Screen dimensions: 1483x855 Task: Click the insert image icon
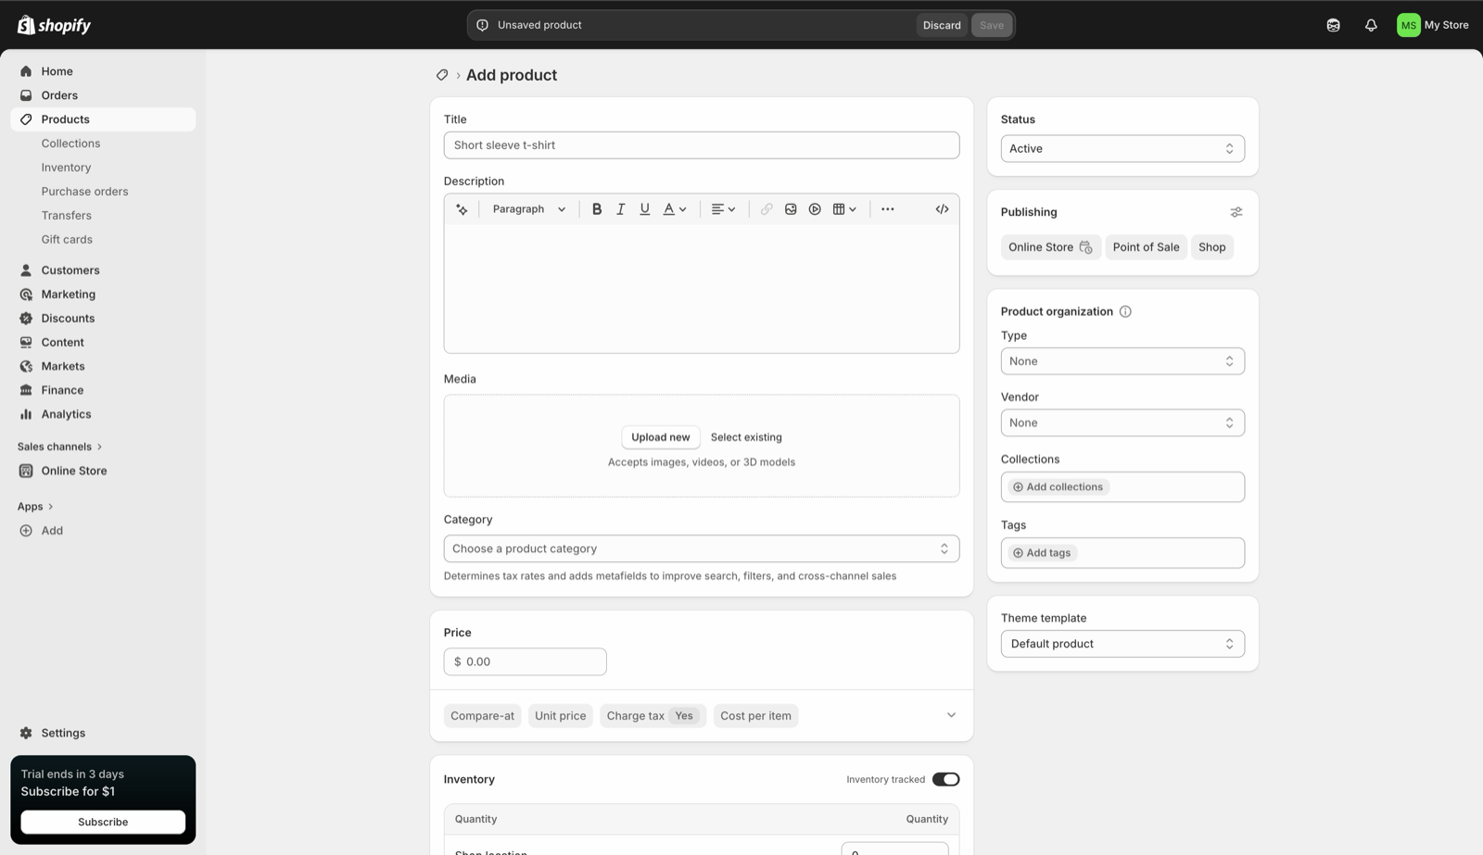(x=791, y=209)
